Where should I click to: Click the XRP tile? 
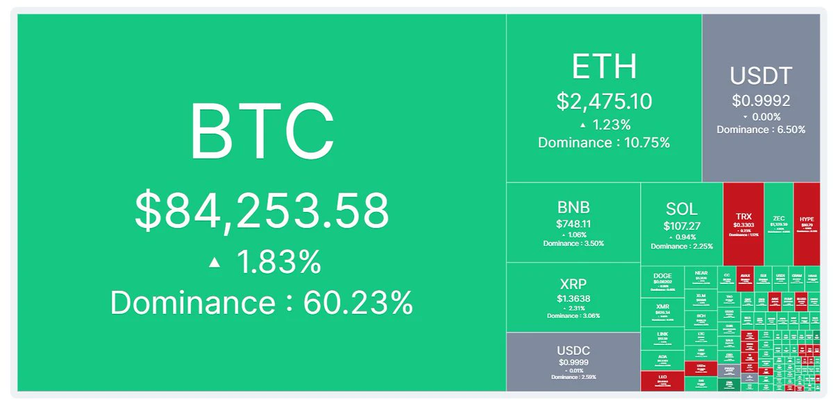573,297
